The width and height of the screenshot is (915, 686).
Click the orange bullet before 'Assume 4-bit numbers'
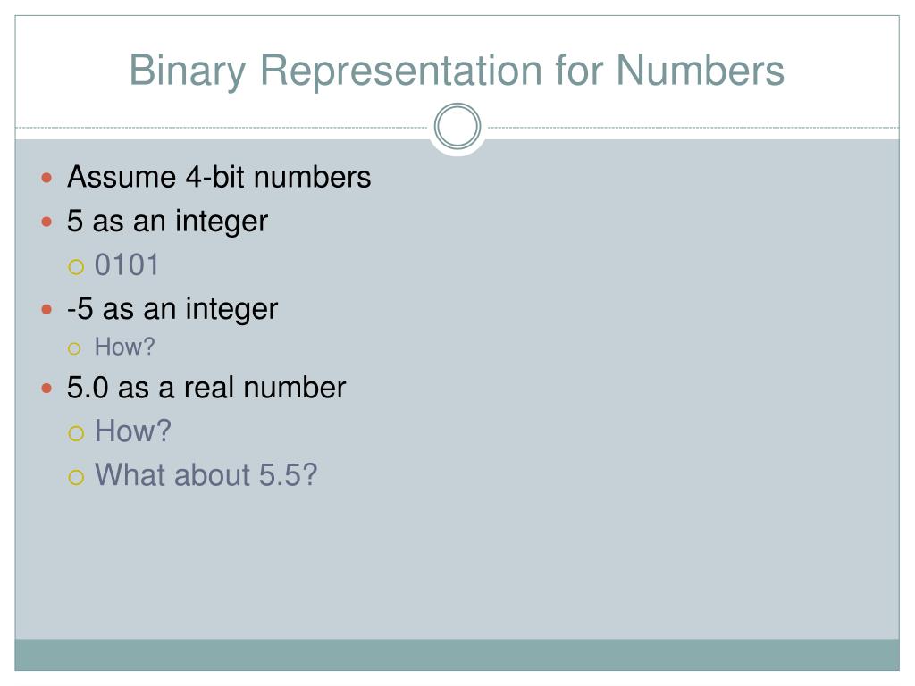[46, 178]
